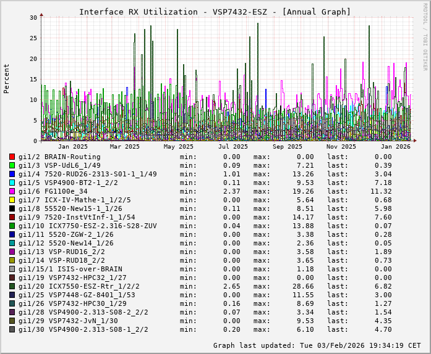Click the dark green gi1/20 ICX7550-ESZ-Rtr swatch
This screenshot has height=354, width=431.
(12, 286)
